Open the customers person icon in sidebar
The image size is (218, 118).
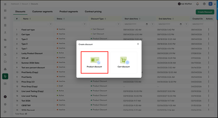coord(5,33)
